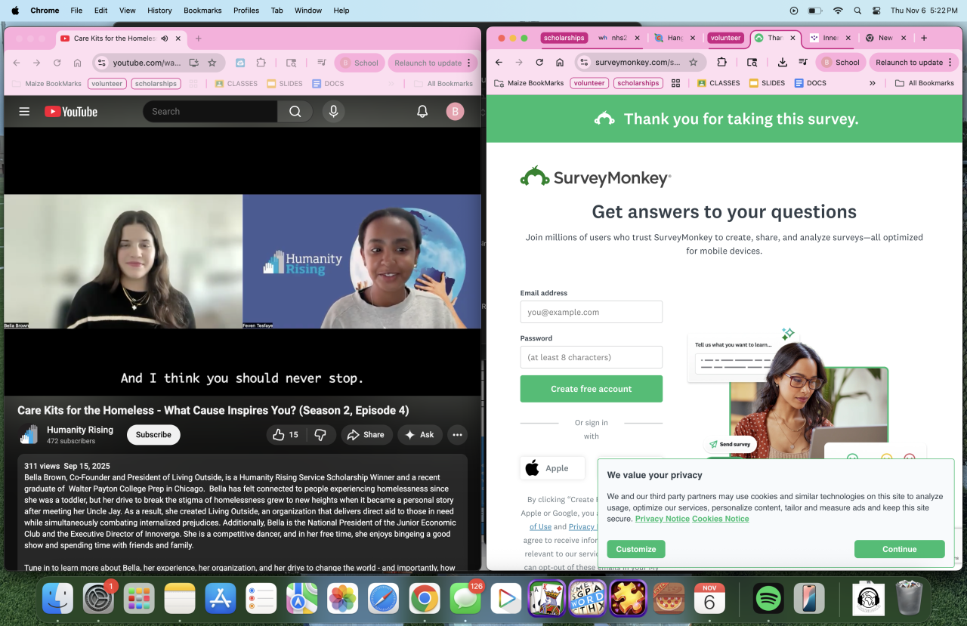The height and width of the screenshot is (626, 967).
Task: Dislike the Care Kits video
Action: [320, 434]
